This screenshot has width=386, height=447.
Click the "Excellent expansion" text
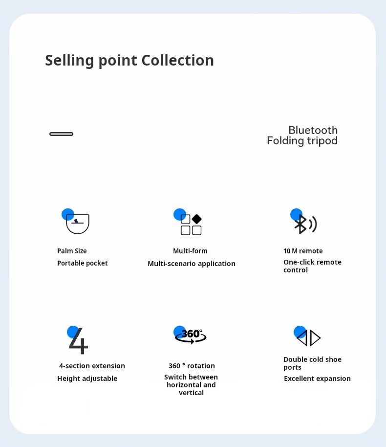317,379
